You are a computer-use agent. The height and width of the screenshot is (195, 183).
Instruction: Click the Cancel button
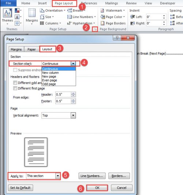pos(122,188)
